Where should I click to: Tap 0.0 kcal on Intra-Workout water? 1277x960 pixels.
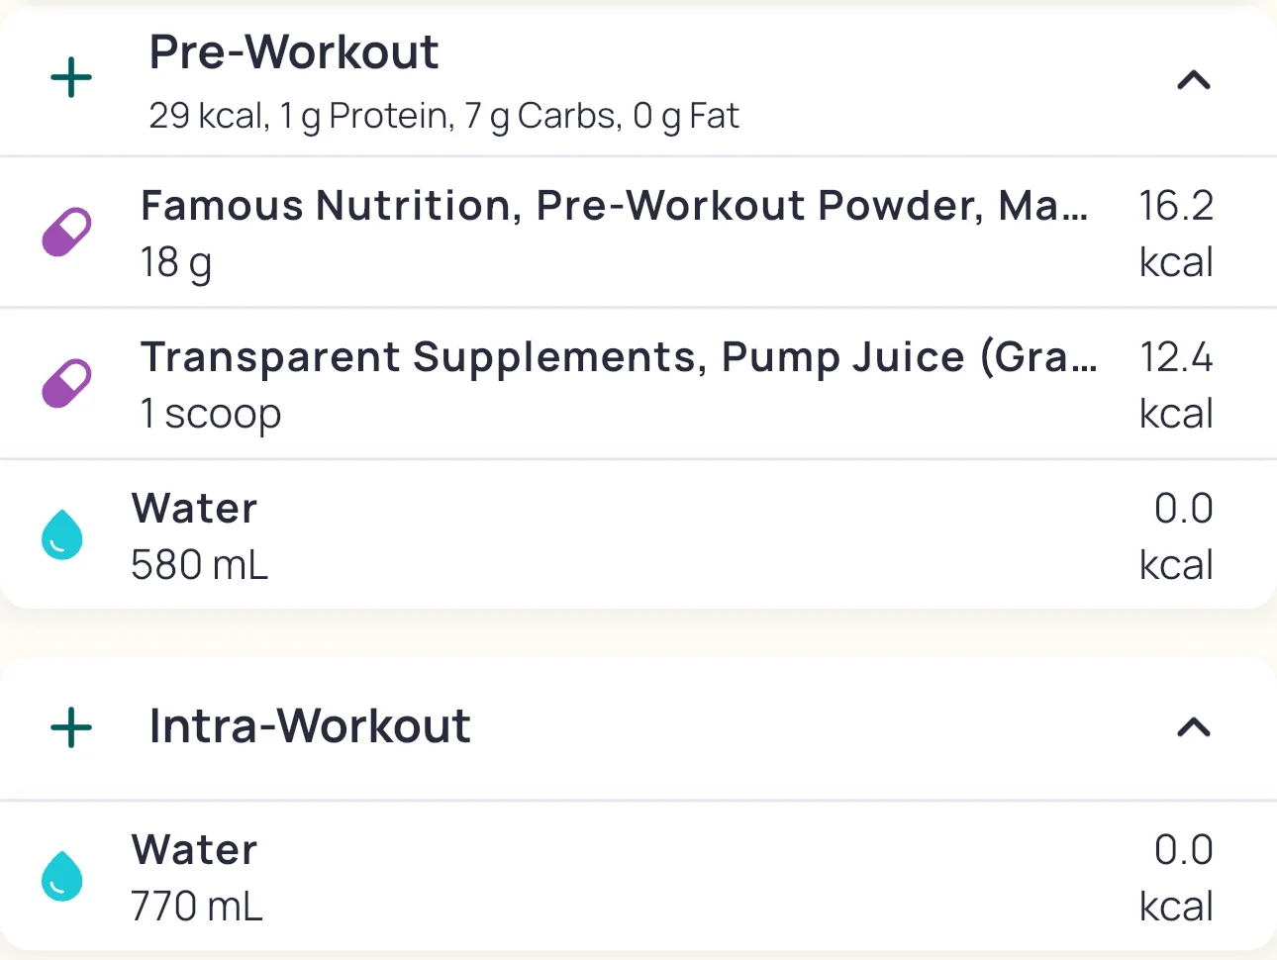pyautogui.click(x=1178, y=878)
